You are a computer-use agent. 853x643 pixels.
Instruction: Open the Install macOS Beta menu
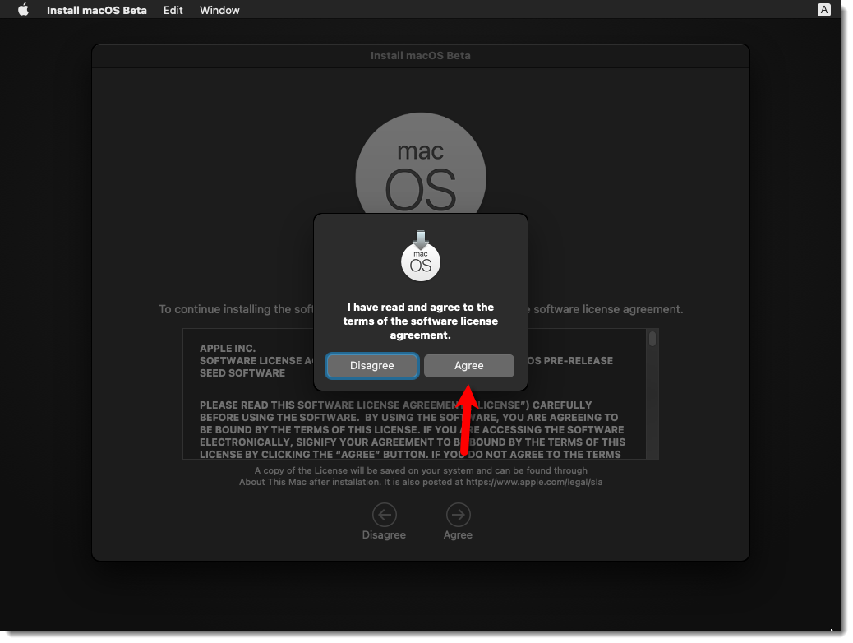coord(97,10)
